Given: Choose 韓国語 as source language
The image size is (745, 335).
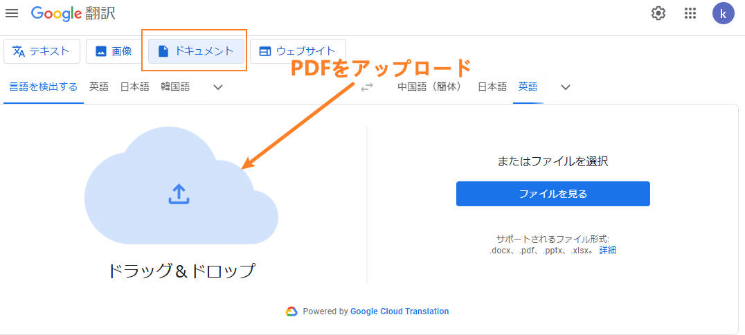Looking at the screenshot, I should click(175, 87).
